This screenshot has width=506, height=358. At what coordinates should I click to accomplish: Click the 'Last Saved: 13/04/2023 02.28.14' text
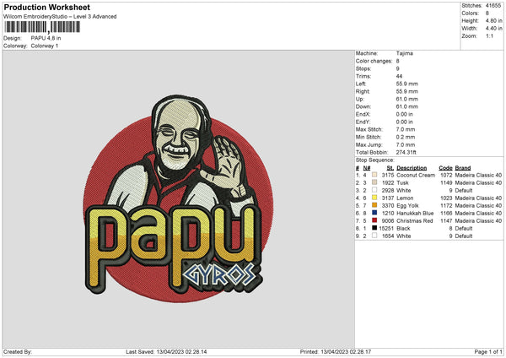coord(166,351)
